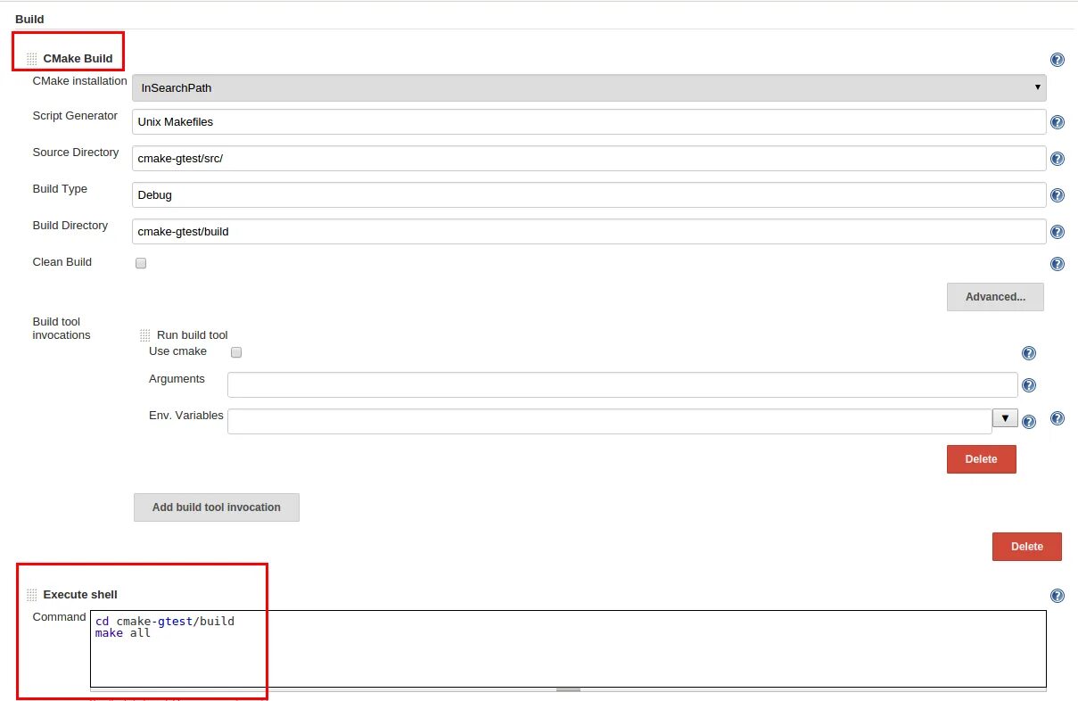Click the CMake Build heading
This screenshot has height=701, width=1078.
coord(78,59)
